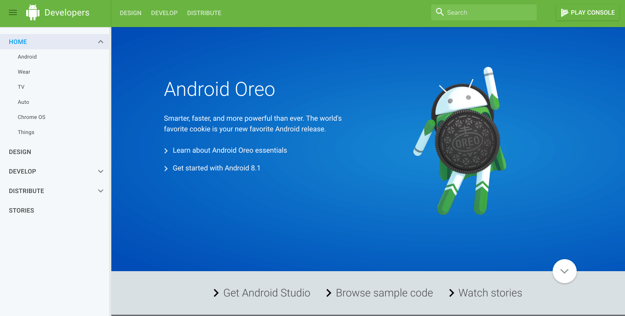The image size is (625, 316).
Task: Open the hamburger navigation menu
Action: (12, 12)
